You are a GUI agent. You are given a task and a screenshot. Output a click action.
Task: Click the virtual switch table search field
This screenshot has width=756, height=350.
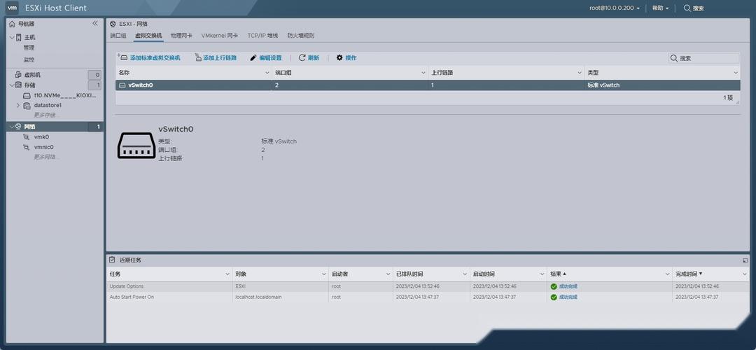click(x=703, y=58)
